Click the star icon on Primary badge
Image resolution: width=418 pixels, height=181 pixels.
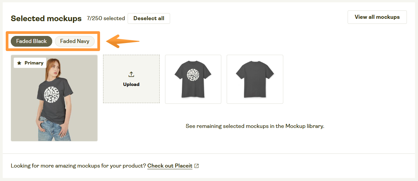click(19, 63)
